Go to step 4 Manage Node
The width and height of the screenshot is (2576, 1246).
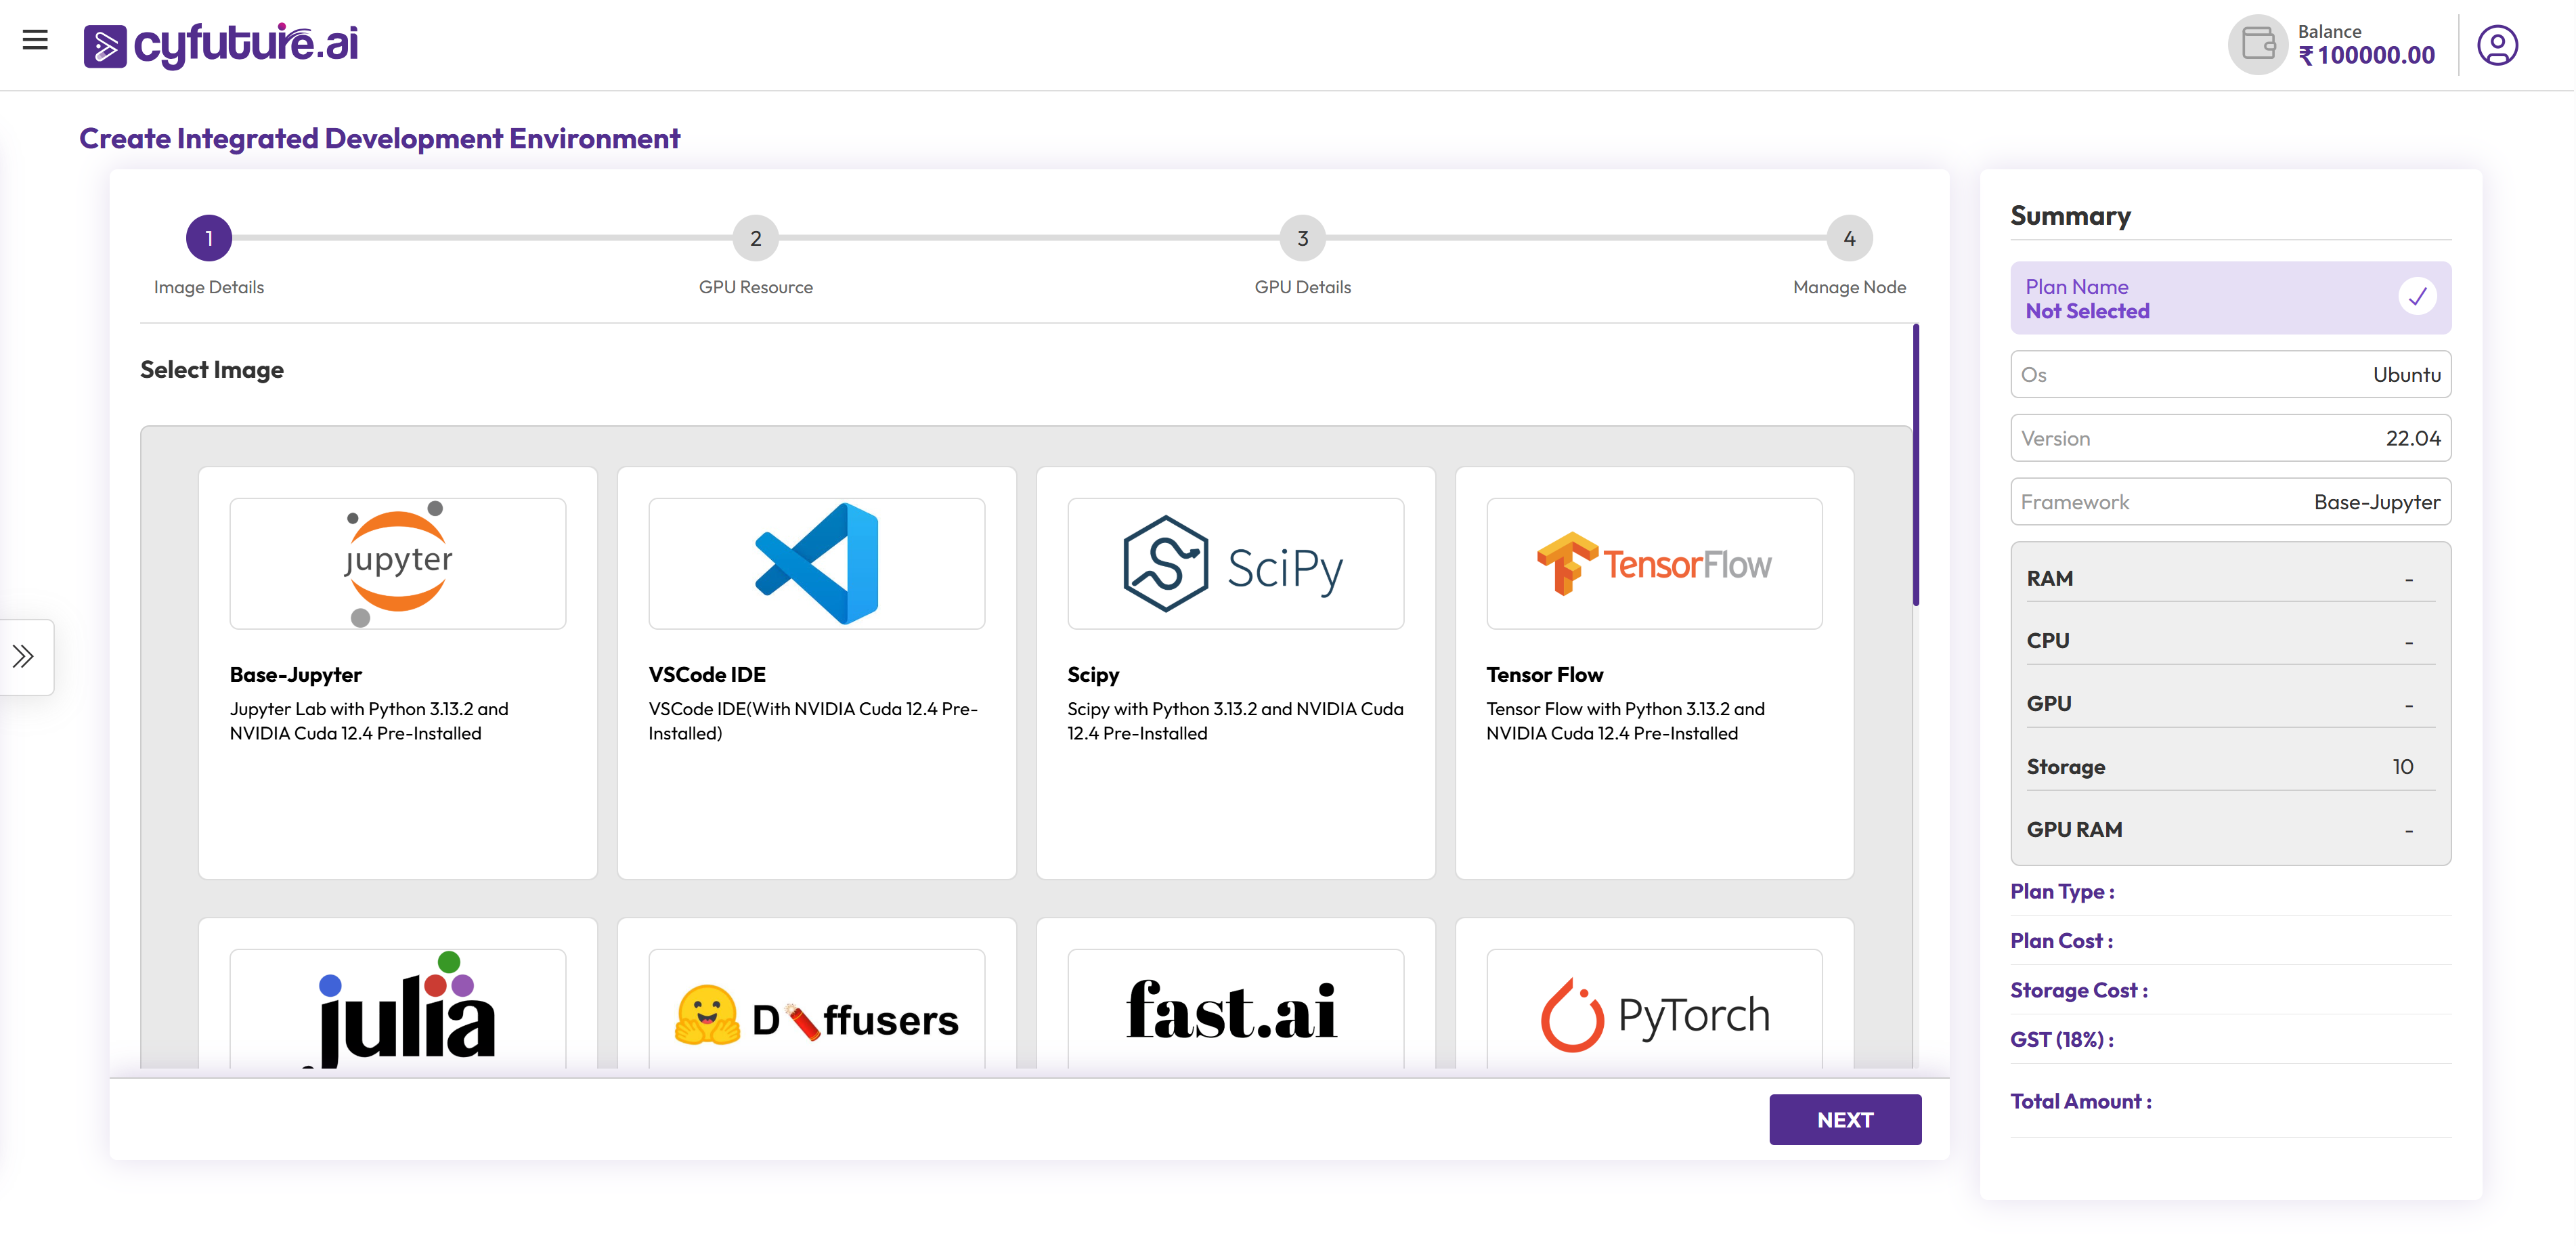pos(1849,238)
